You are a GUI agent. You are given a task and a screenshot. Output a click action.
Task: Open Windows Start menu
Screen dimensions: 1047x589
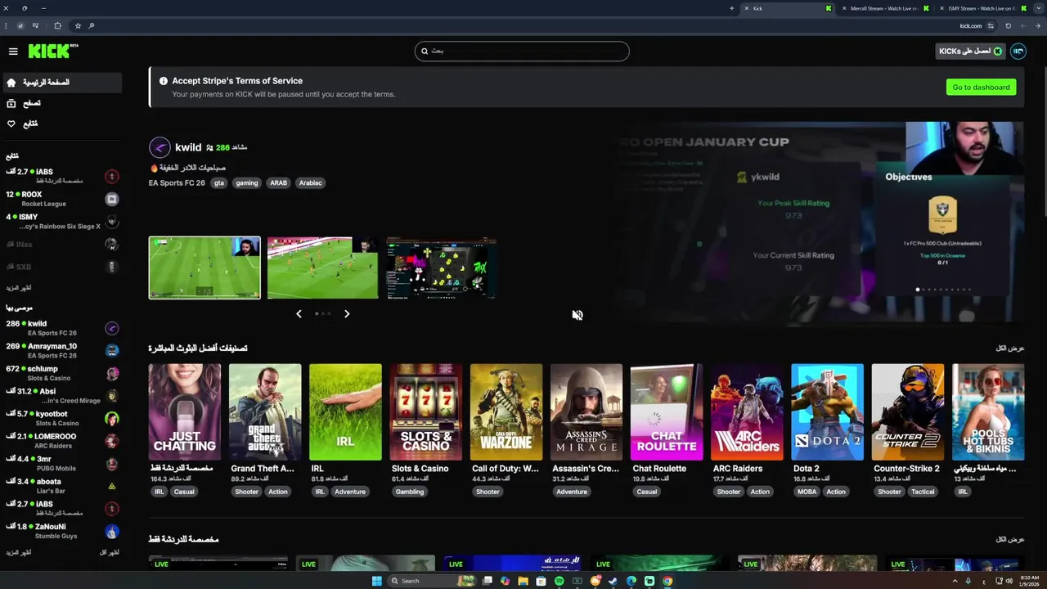(377, 581)
